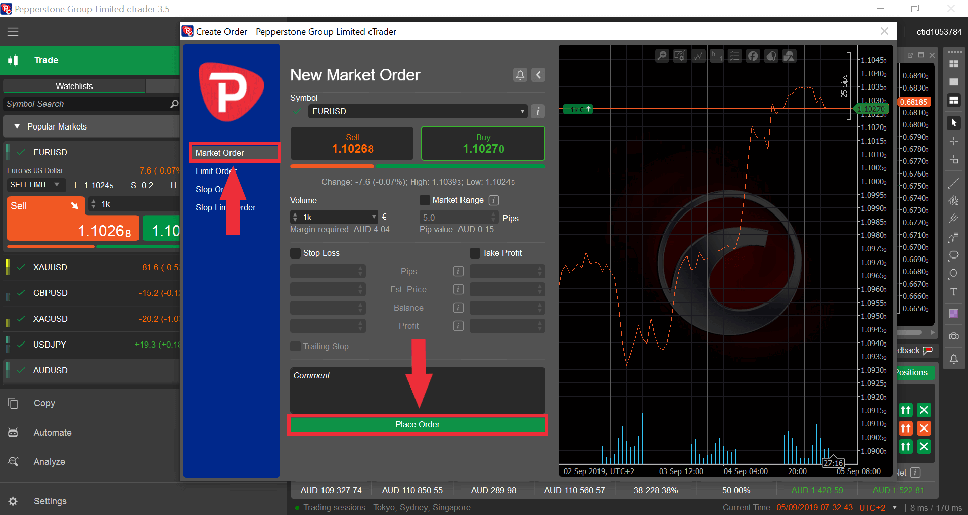
Task: Click the alert bell in right toolbar
Action: [x=954, y=359]
